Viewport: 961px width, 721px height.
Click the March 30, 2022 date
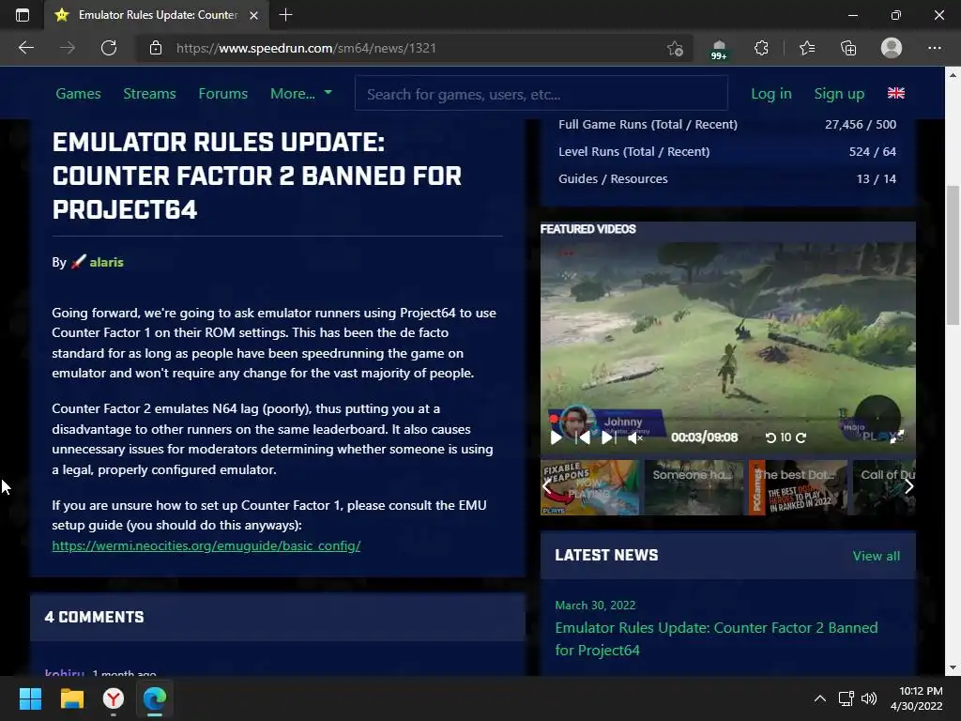[595, 606]
